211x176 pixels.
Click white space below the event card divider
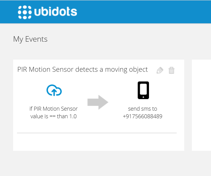[x=97, y=142]
